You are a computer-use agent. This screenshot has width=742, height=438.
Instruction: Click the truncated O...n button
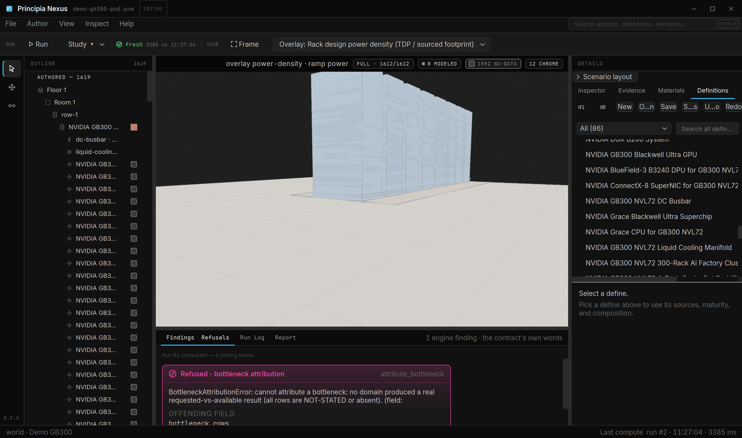click(x=646, y=107)
